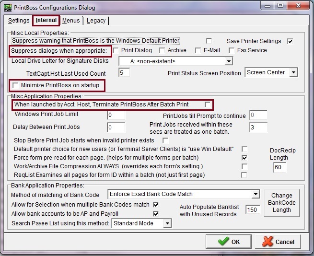
Task: Tick the Fax Service checkbox
Action: coord(232,50)
